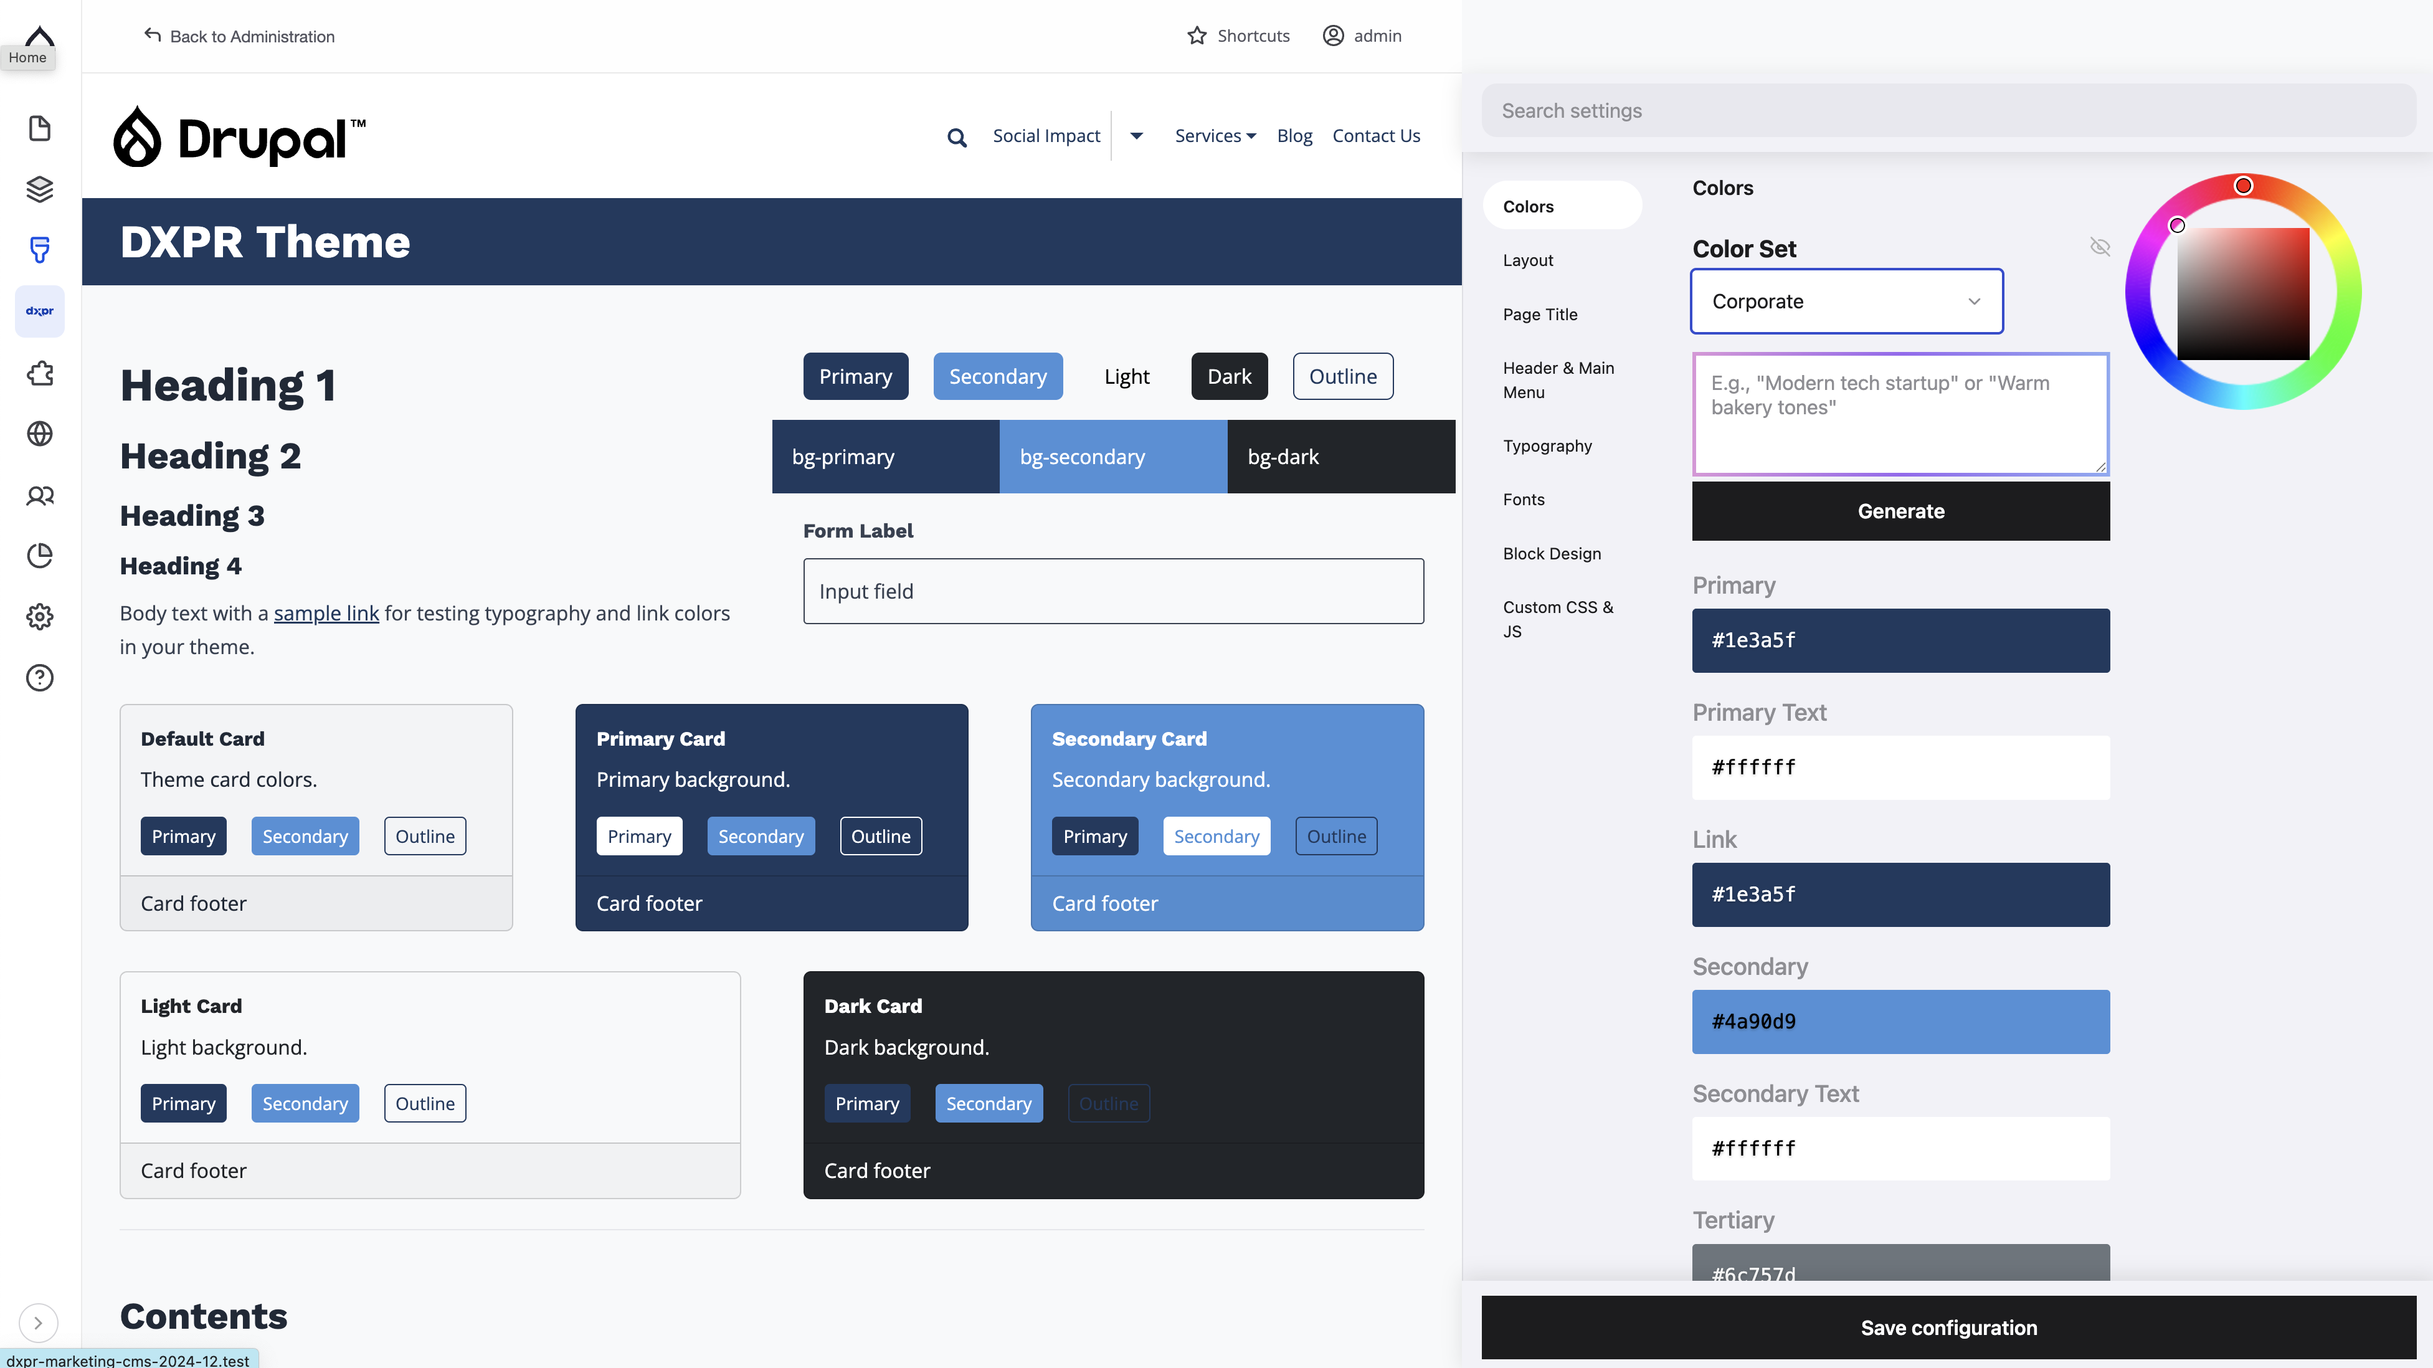This screenshot has height=1368, width=2433.
Task: Click the Drupal logo
Action: pyautogui.click(x=239, y=136)
